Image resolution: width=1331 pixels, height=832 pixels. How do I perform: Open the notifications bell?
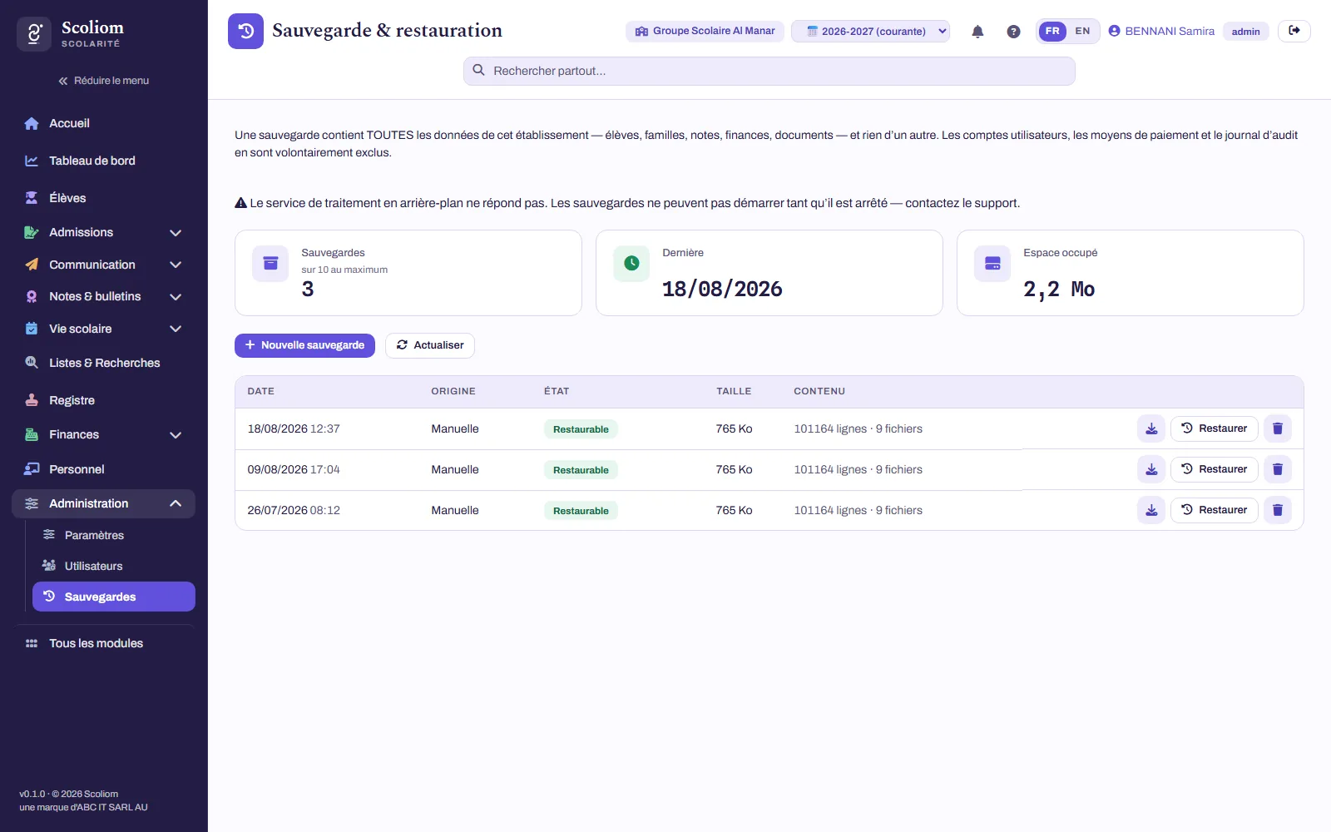click(x=977, y=32)
